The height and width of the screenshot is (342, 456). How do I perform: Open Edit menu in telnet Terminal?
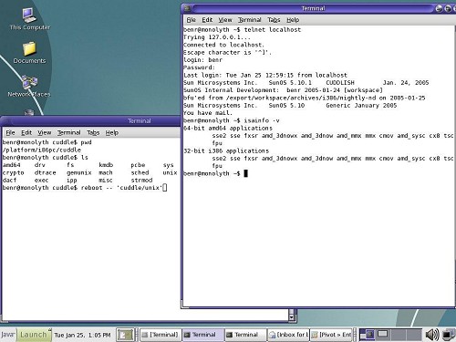pos(207,20)
